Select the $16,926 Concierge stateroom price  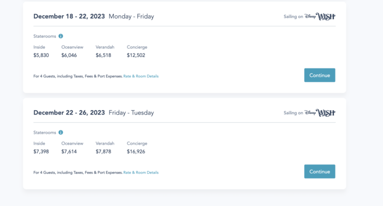[136, 152]
